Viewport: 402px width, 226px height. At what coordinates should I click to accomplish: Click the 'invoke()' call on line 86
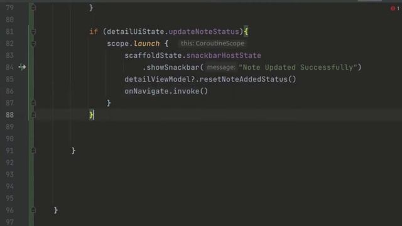pos(190,91)
